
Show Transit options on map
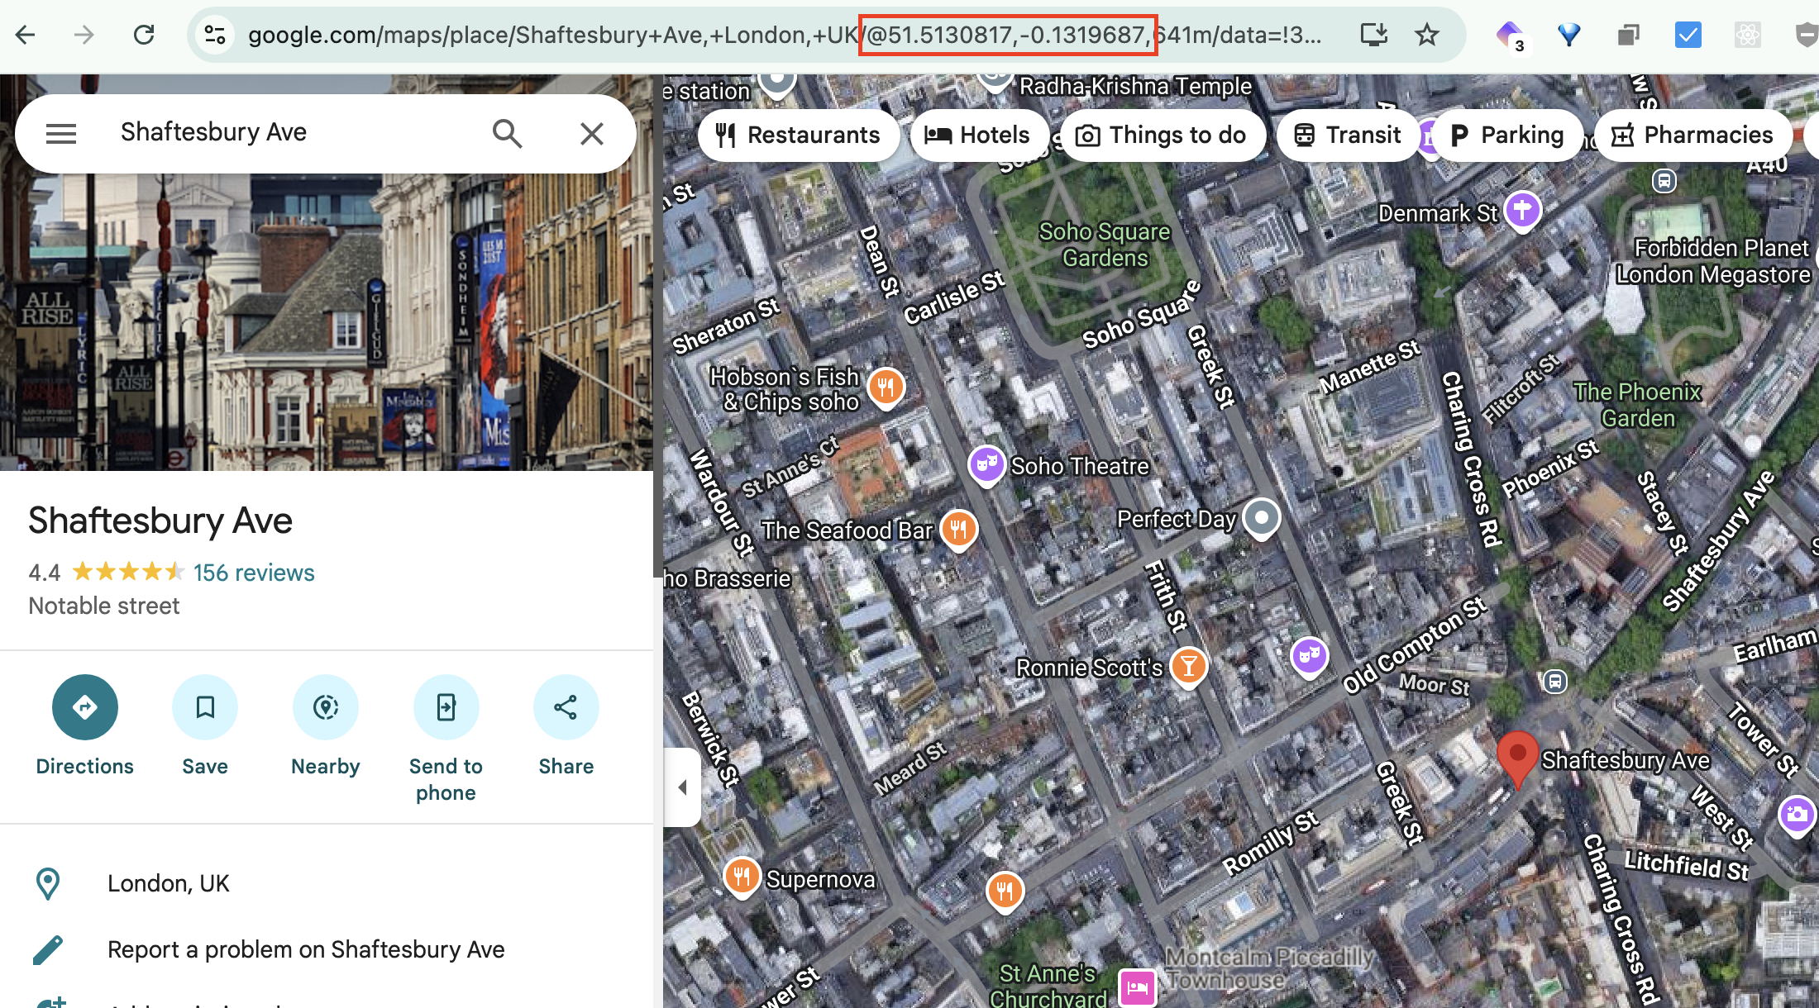1347,135
